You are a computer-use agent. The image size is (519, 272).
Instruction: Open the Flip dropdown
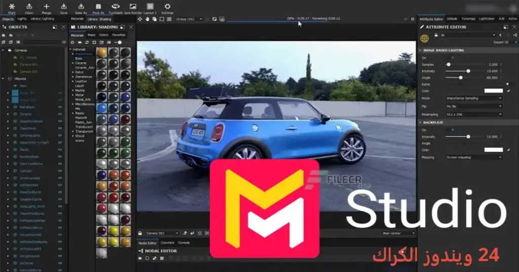[x=474, y=106]
